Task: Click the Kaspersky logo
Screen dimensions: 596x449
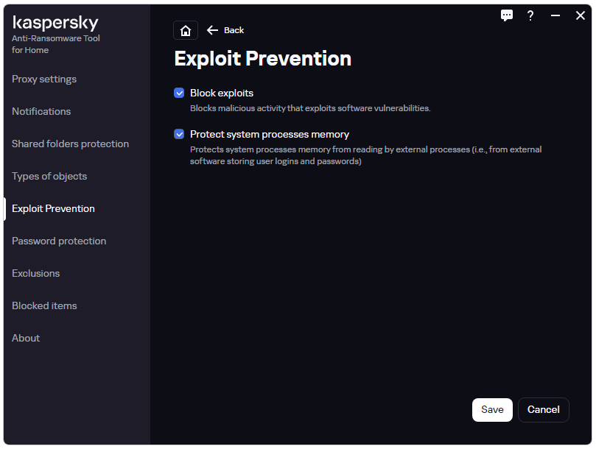Action: click(x=55, y=23)
